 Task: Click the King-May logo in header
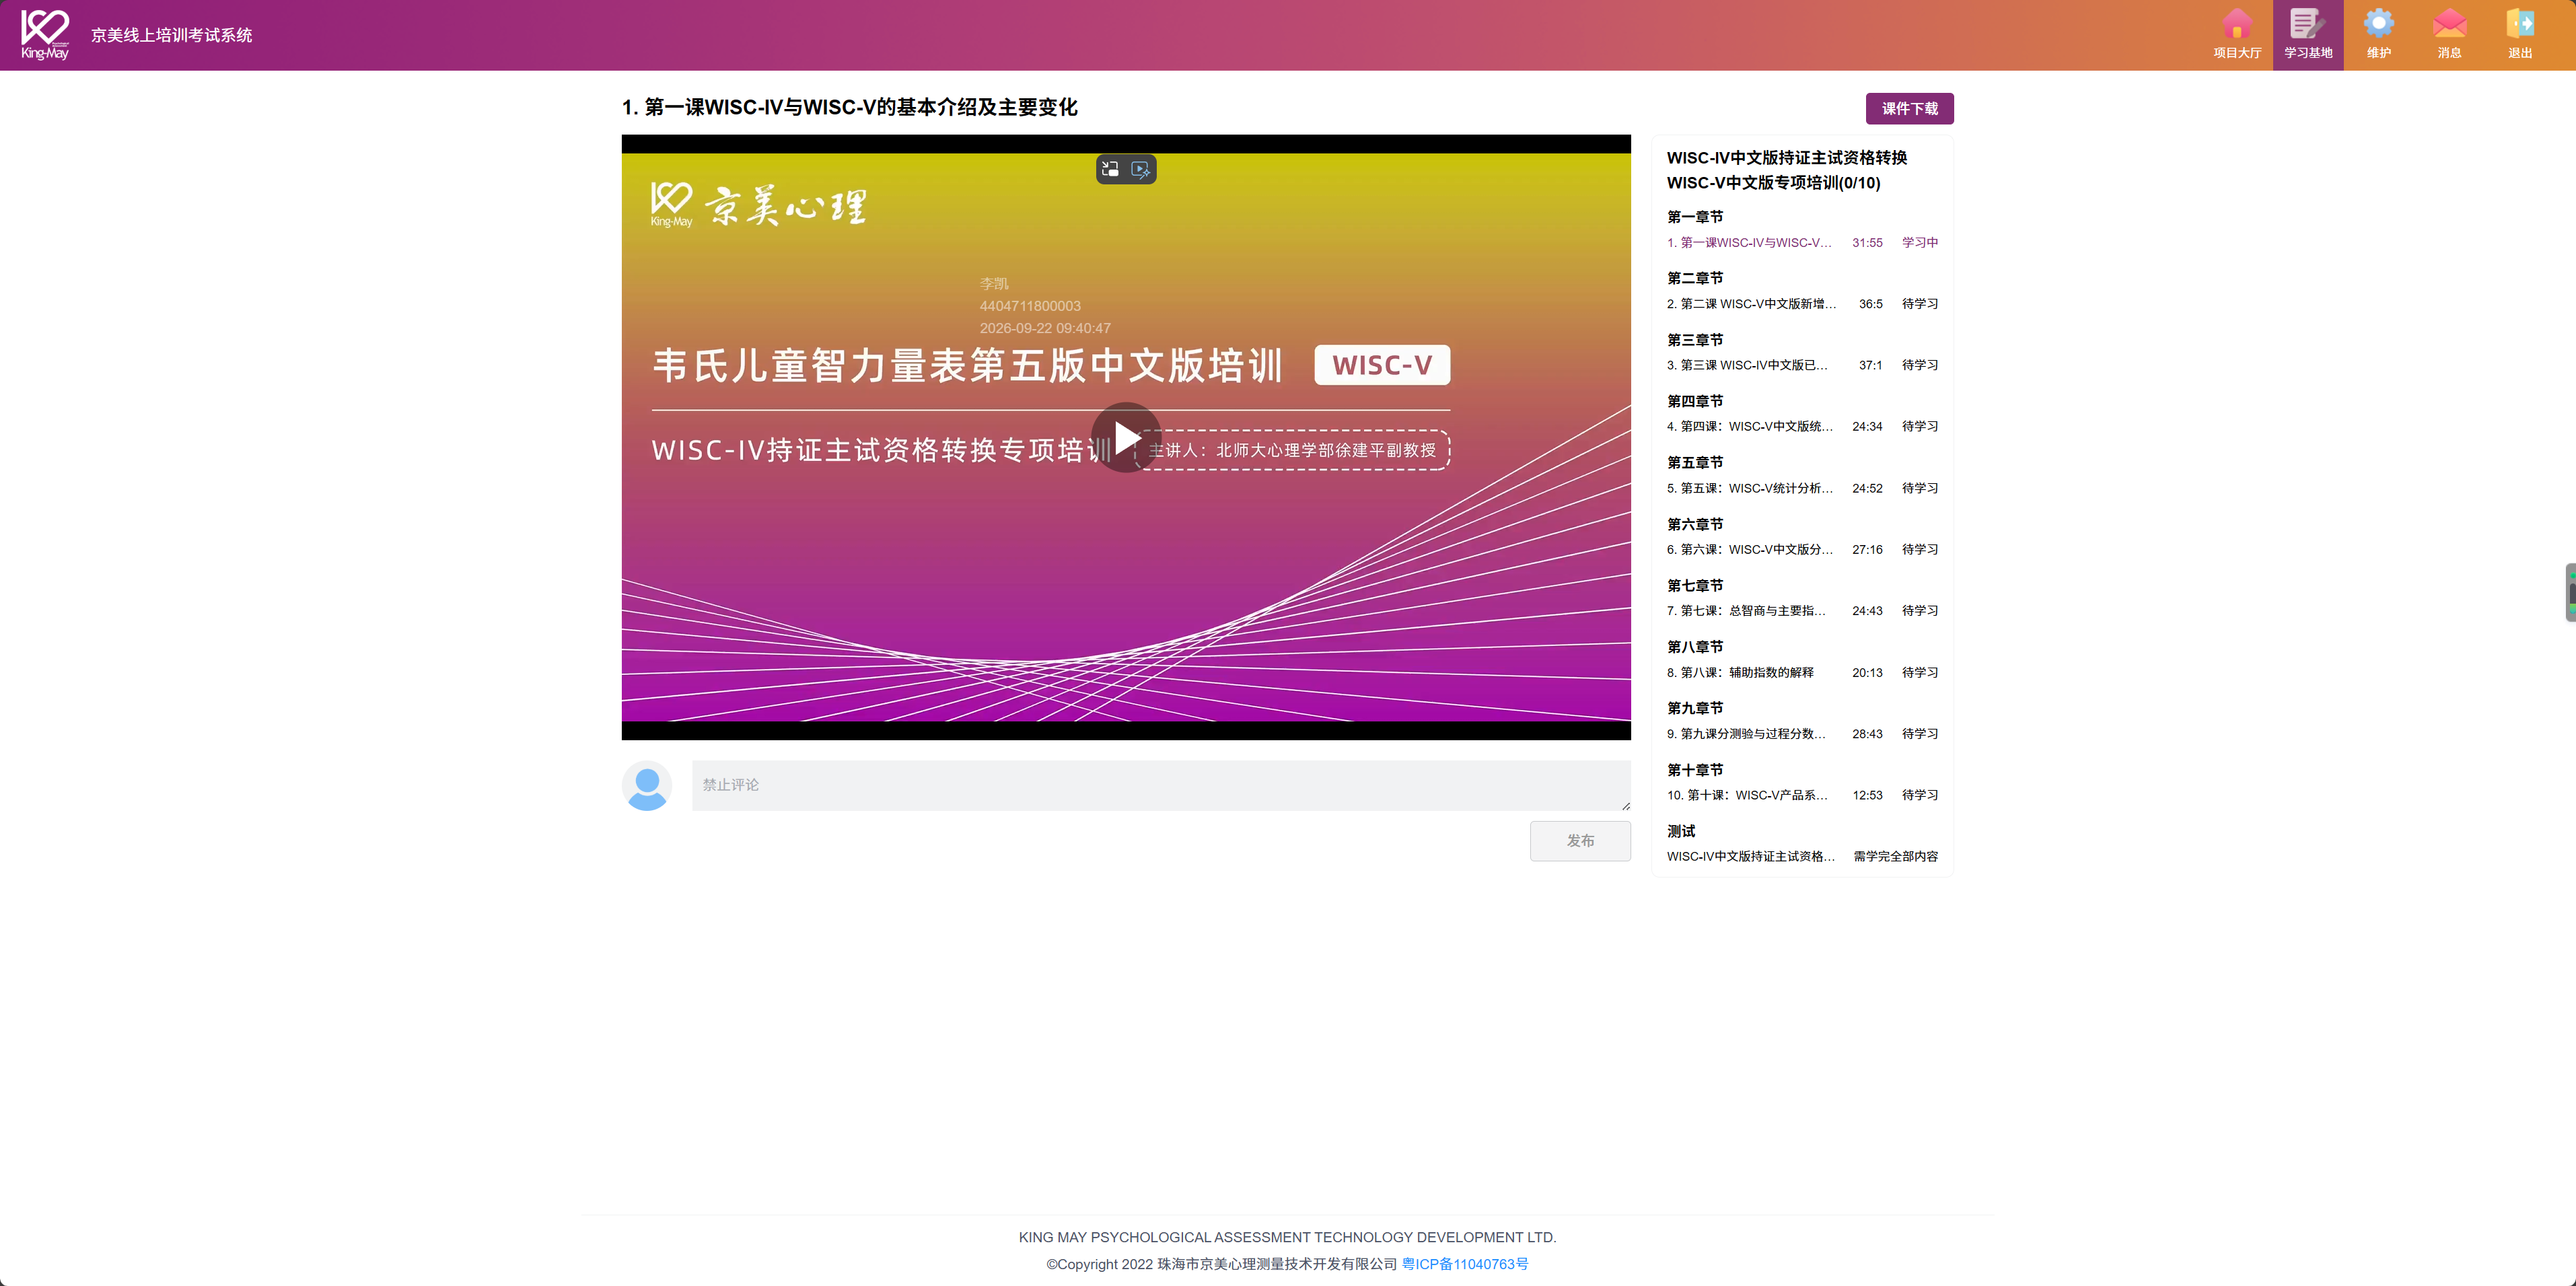coord(45,35)
